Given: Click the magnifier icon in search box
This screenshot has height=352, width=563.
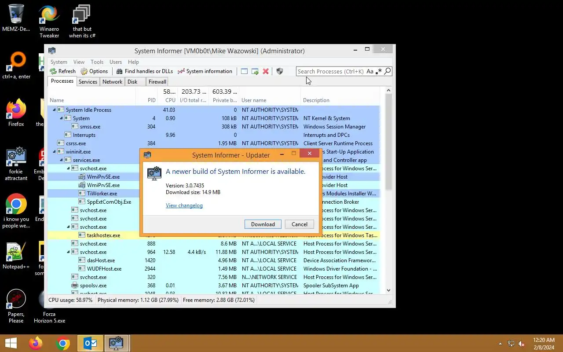Looking at the screenshot, I should pyautogui.click(x=388, y=71).
